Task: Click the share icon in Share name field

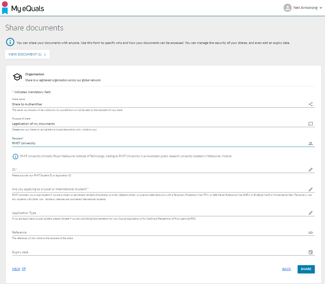Action: [x=310, y=104]
